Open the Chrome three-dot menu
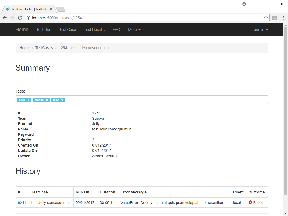The width and height of the screenshot is (288, 216). coord(283,18)
